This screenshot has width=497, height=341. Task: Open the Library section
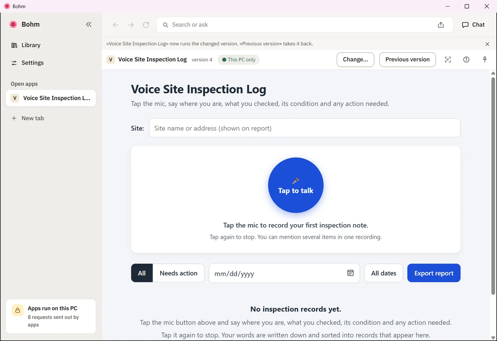tap(51, 45)
